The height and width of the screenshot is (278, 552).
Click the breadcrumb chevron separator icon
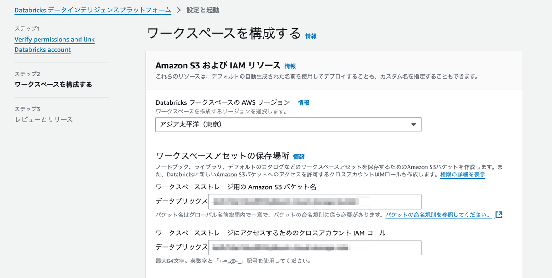click(x=179, y=10)
